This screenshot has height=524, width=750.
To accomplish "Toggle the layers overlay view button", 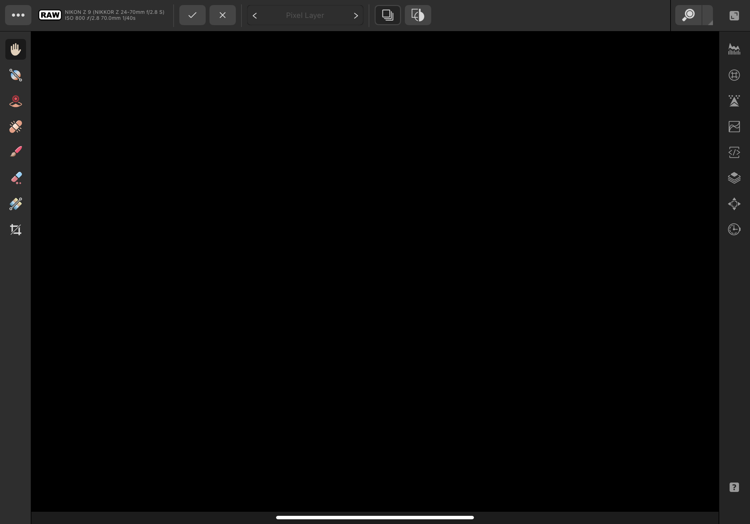I will click(388, 15).
